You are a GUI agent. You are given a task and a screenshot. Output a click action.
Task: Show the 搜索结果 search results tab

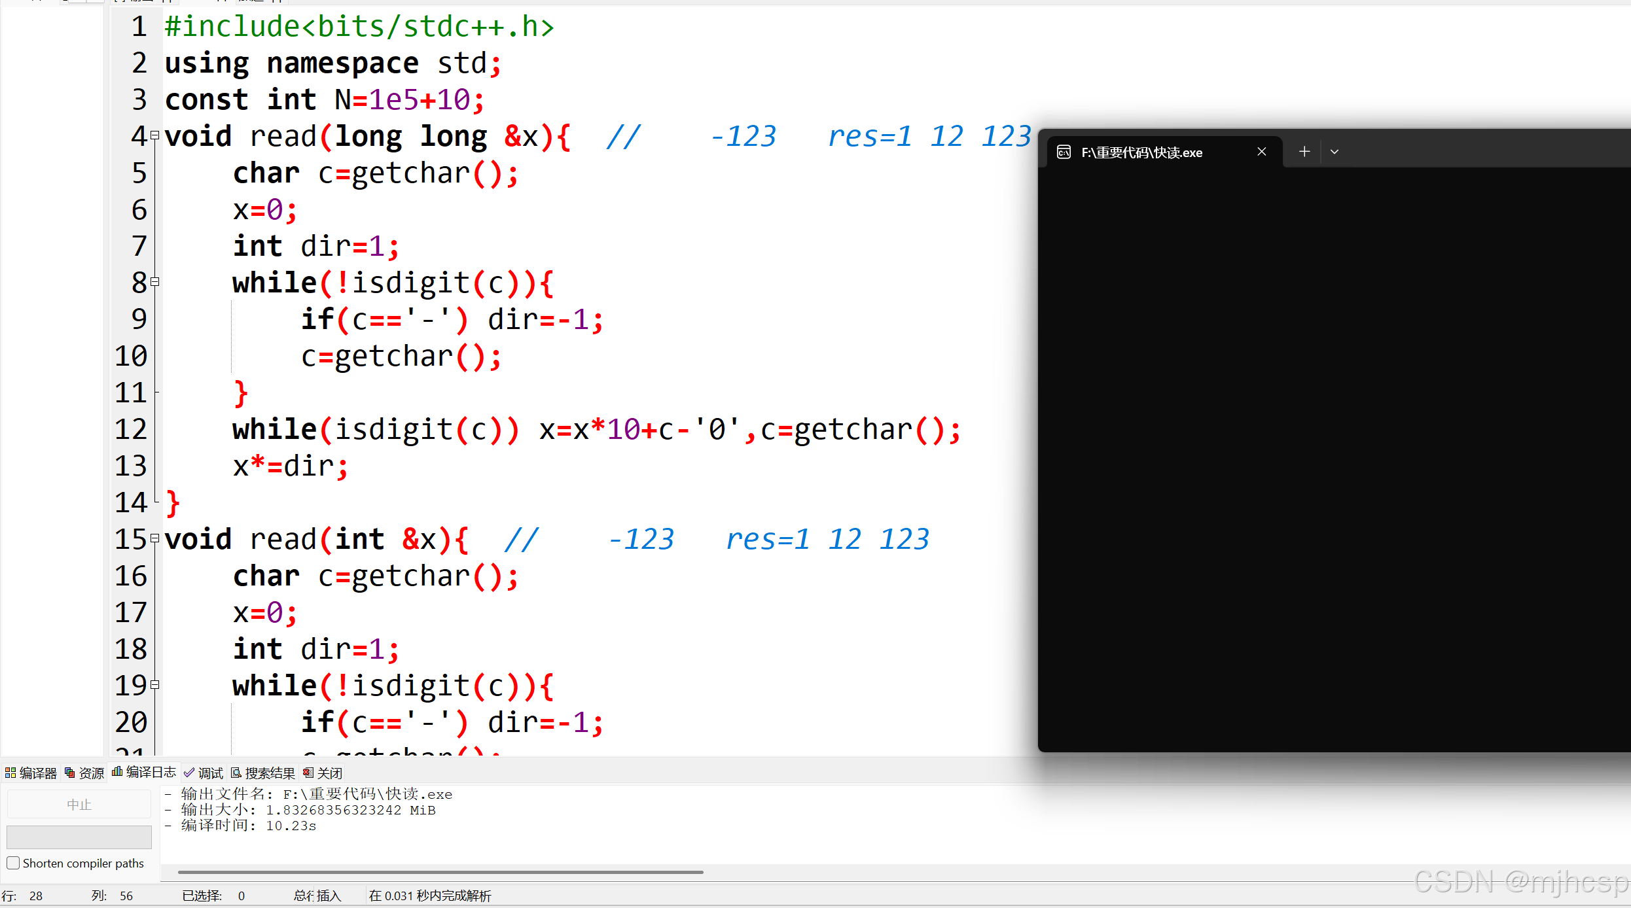coord(263,773)
